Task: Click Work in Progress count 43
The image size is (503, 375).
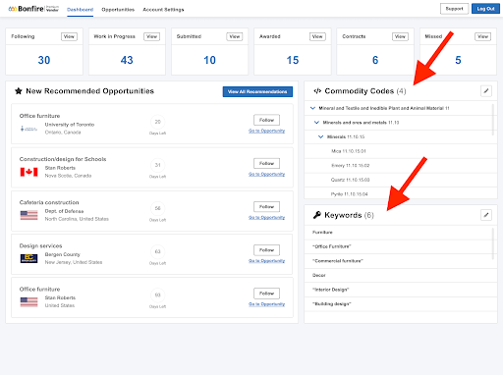Action: (x=127, y=60)
